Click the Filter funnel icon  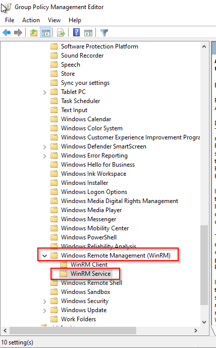click(x=104, y=33)
